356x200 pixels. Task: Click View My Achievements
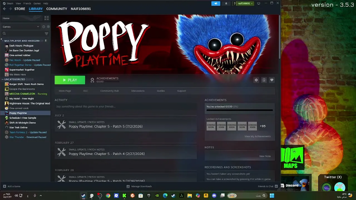coord(258,136)
